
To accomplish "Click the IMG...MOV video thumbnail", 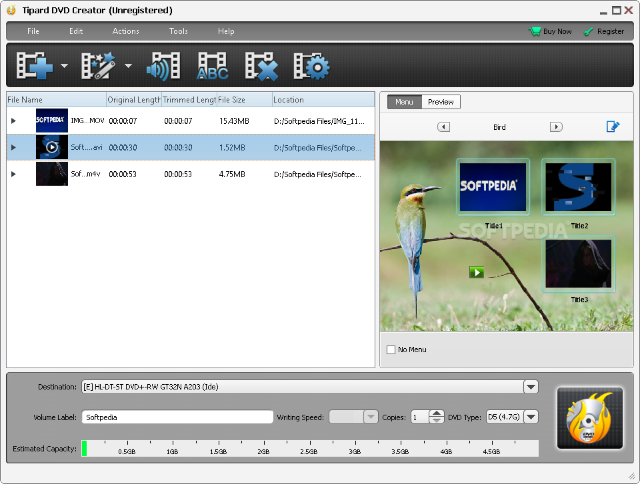I will click(52, 121).
